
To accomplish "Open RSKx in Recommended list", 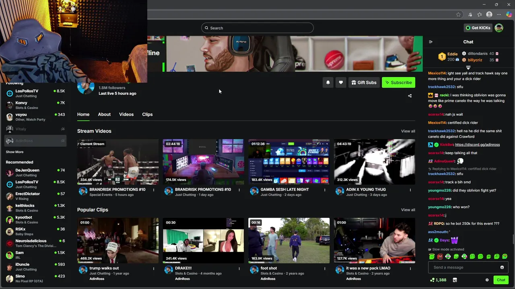I will pyautogui.click(x=35, y=231).
